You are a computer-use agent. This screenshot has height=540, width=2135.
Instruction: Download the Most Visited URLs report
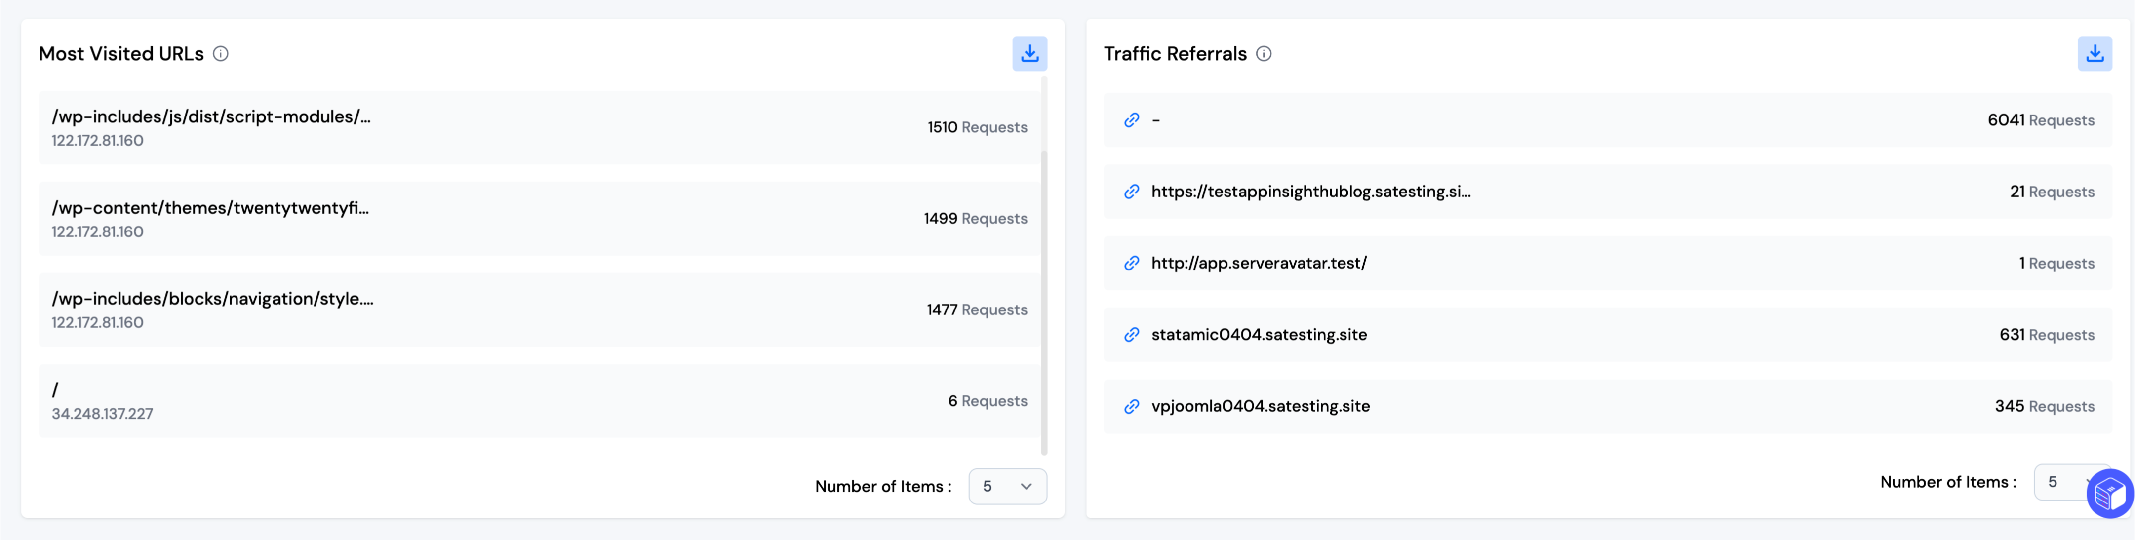(x=1029, y=54)
